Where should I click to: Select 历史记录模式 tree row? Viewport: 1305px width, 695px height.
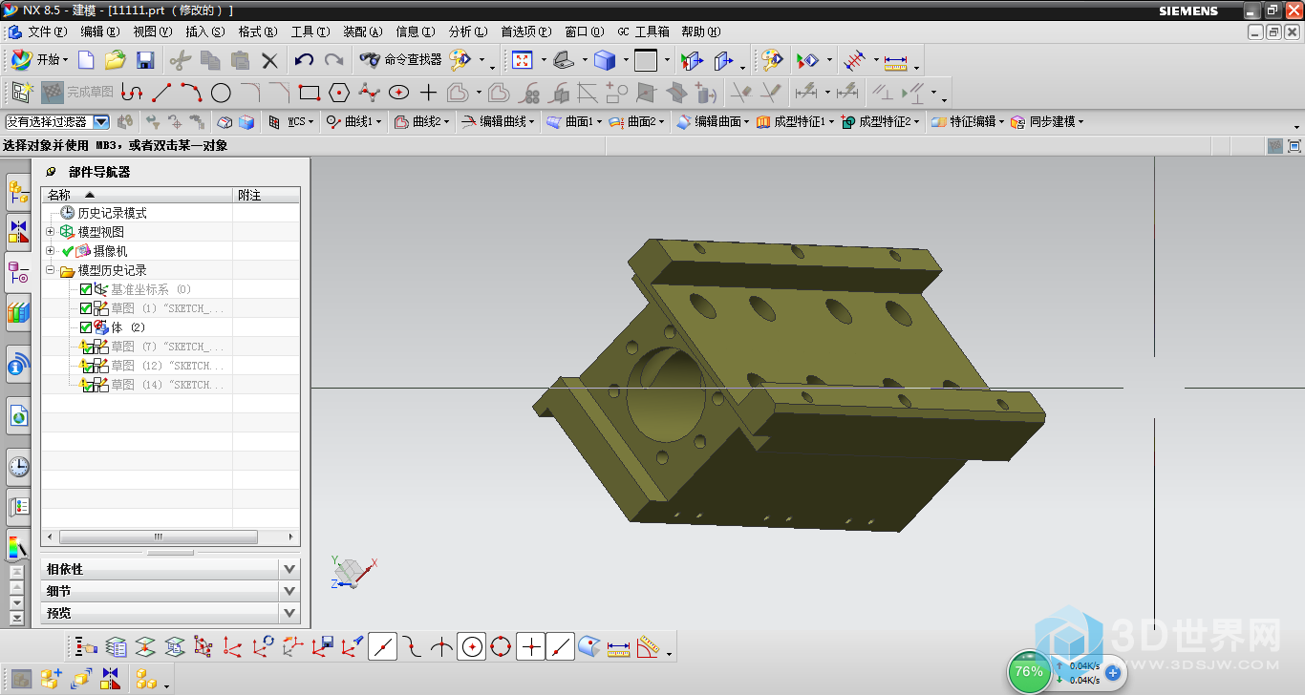[x=113, y=213]
